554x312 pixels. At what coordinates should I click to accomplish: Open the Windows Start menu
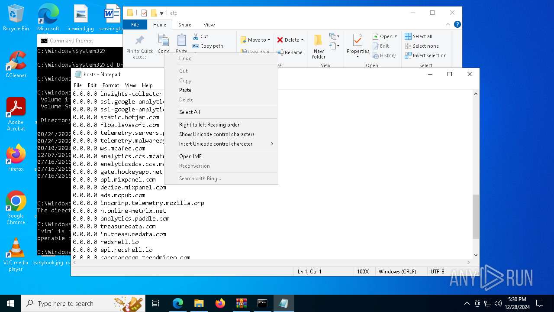tap(10, 303)
